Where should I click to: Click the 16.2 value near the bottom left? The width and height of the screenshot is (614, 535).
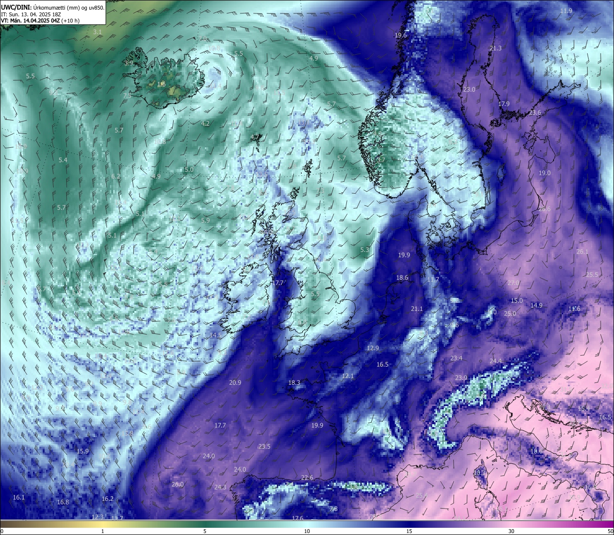pos(107,499)
